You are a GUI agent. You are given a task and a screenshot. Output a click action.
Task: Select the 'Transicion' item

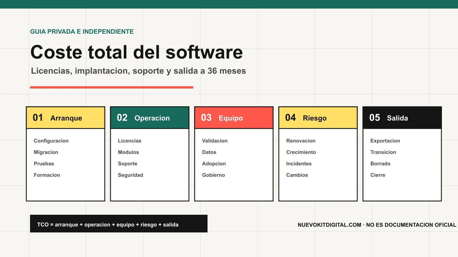383,152
